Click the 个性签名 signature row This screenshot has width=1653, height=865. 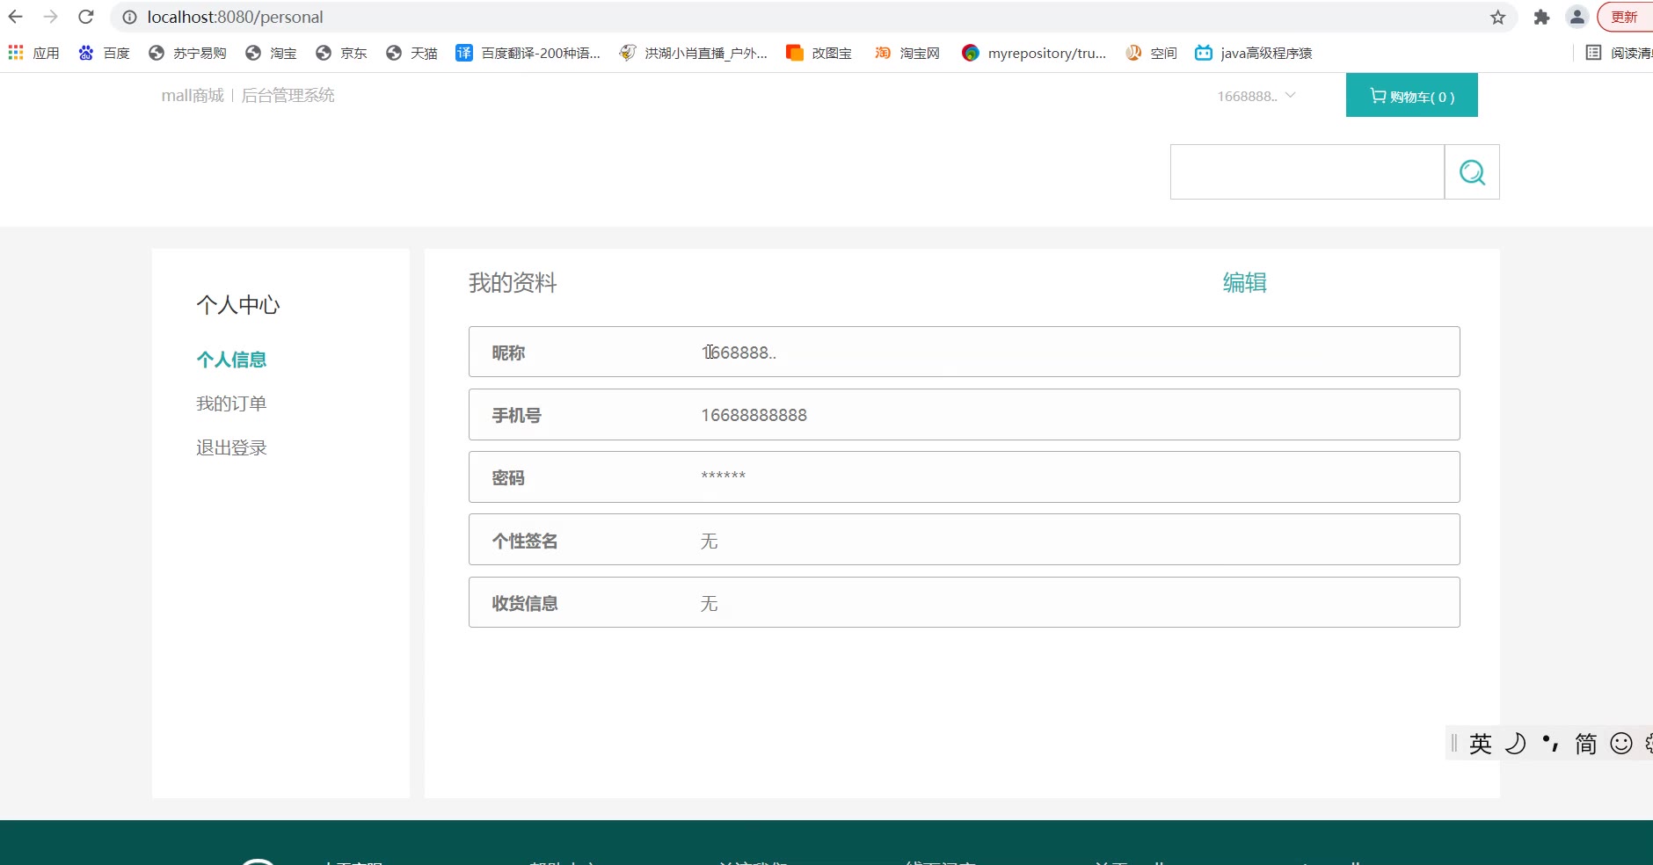pyautogui.click(x=965, y=540)
